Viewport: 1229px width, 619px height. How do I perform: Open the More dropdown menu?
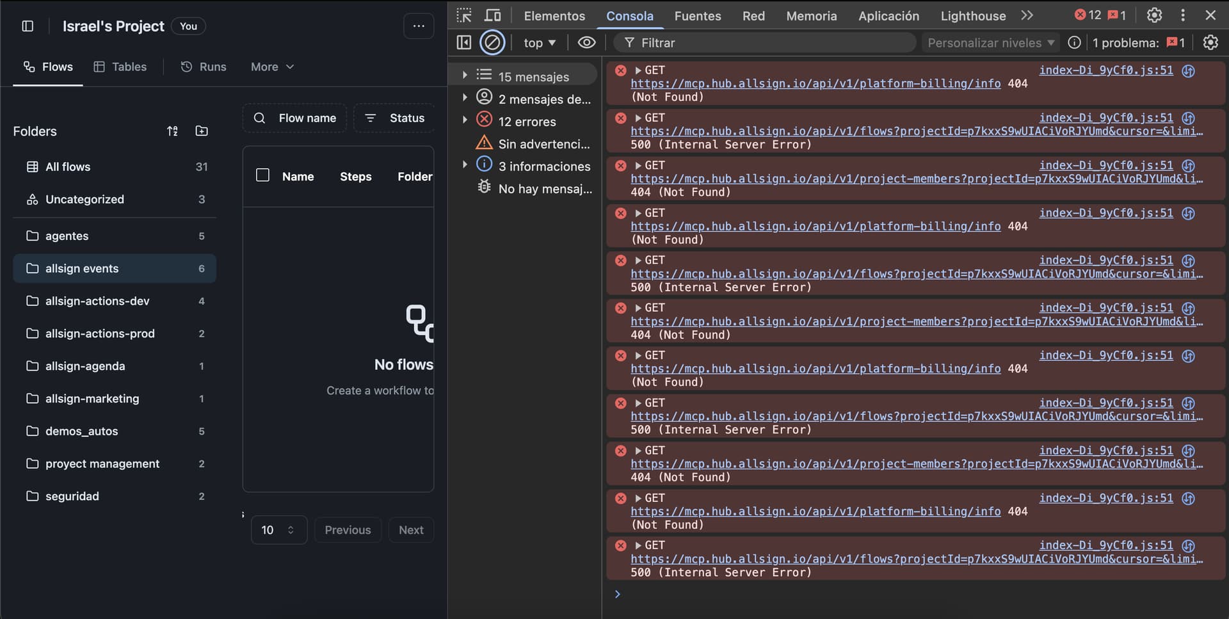coord(272,67)
